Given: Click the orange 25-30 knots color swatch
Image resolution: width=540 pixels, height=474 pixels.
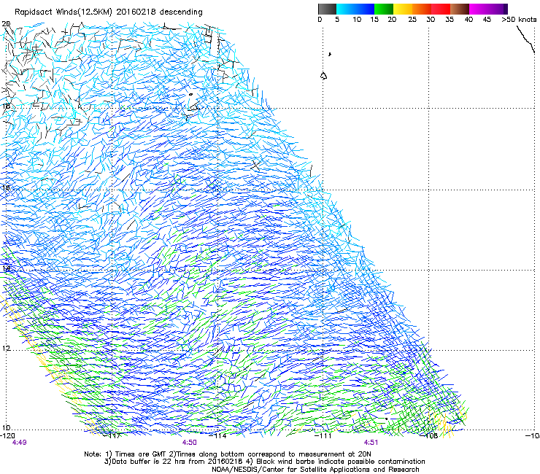Looking at the screenshot, I should pos(422,9).
